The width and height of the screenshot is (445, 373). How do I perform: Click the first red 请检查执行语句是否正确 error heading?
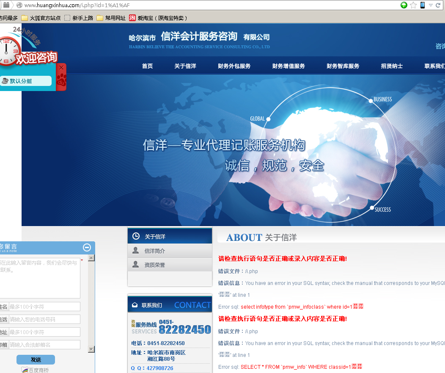click(283, 259)
